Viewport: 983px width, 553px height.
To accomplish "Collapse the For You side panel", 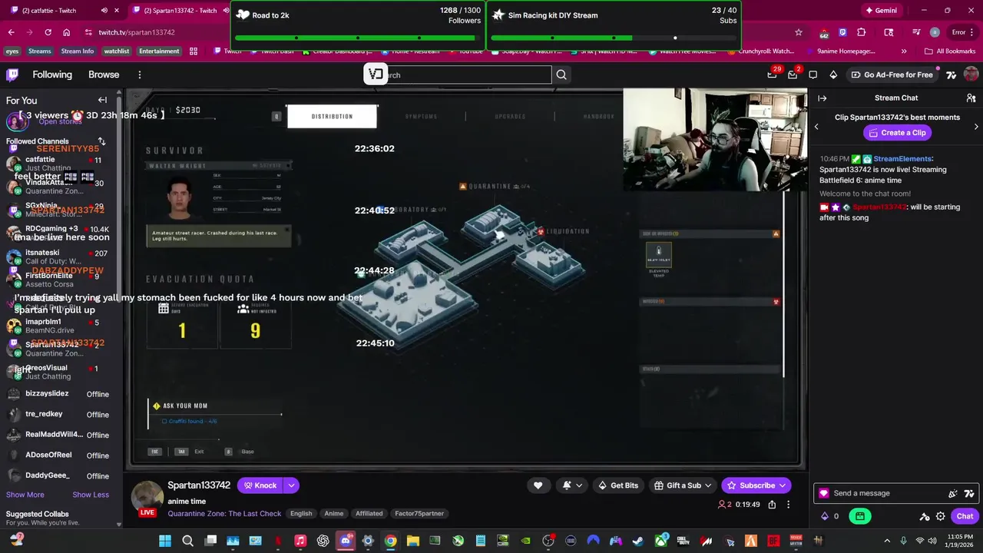I will 102,100.
